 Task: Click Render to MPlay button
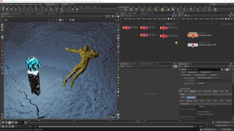pyautogui.click(x=200, y=75)
